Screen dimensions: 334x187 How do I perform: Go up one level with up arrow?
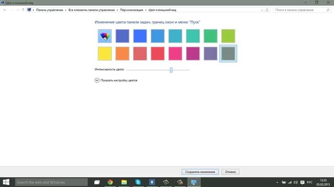23,10
